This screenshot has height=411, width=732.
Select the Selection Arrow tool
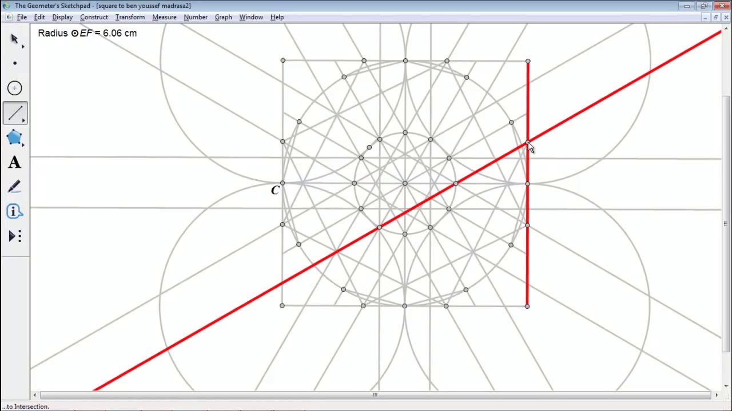click(15, 39)
